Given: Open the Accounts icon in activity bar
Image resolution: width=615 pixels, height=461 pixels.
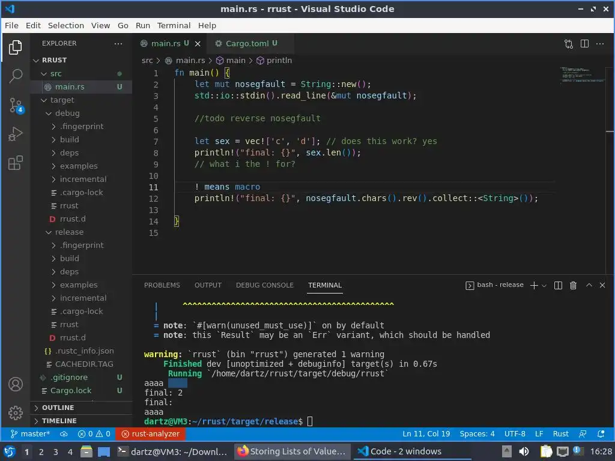Looking at the screenshot, I should (15, 384).
